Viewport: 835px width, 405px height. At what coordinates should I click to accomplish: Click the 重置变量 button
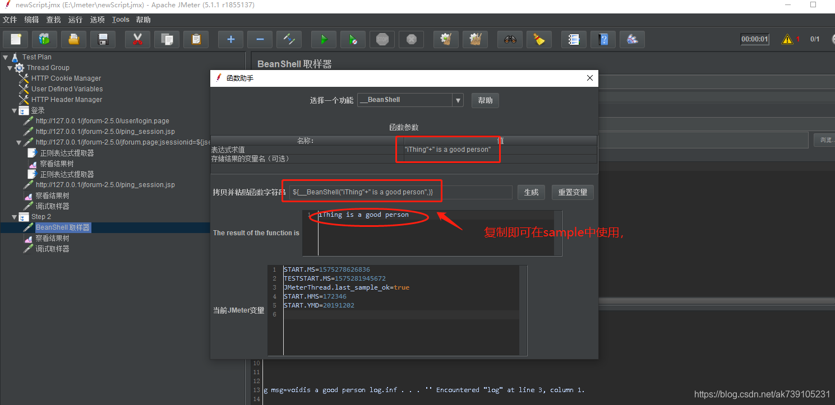(x=573, y=192)
